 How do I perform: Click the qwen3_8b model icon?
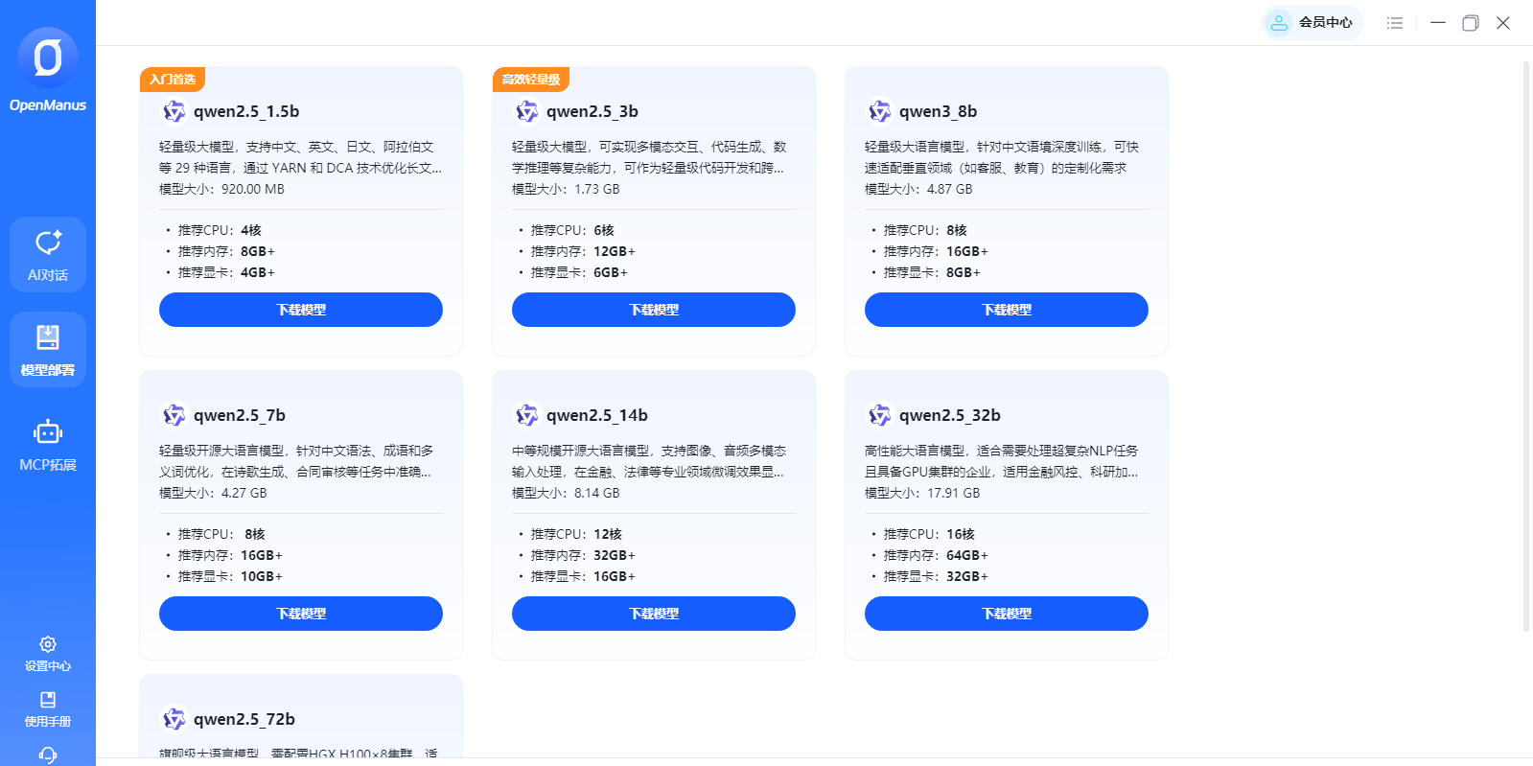[879, 111]
